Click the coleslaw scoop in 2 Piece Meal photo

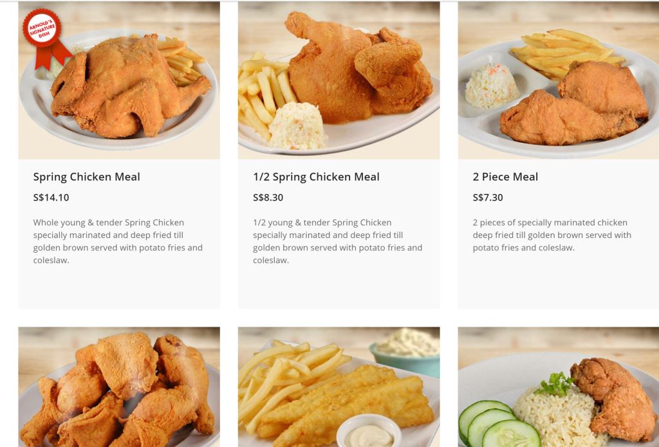(492, 86)
